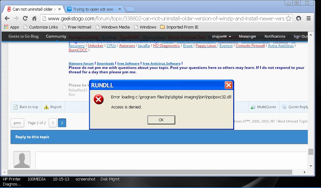Open the Avira AntiVirus link
The height and width of the screenshot is (188, 321).
(281, 46)
